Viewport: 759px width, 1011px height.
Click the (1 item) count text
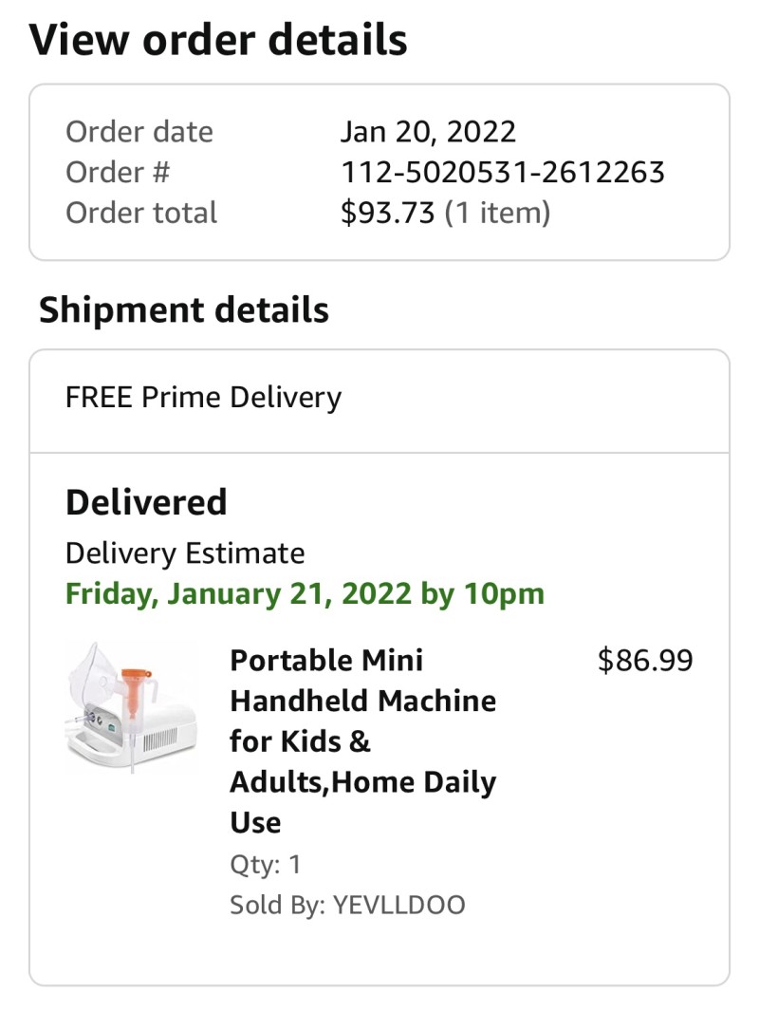click(x=498, y=213)
